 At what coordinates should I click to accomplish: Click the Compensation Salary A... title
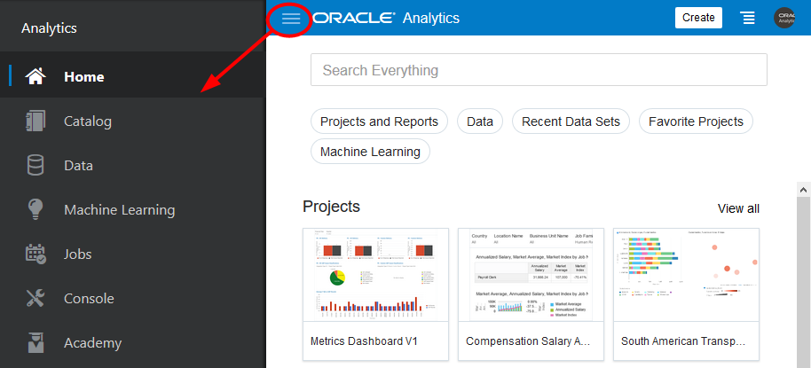coord(528,341)
